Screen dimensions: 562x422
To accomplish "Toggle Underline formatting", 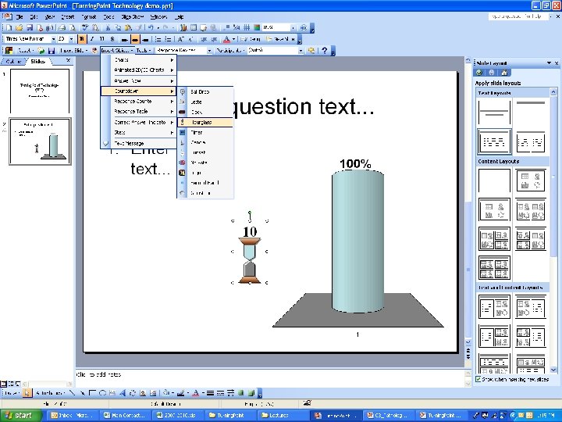I will tap(102, 39).
